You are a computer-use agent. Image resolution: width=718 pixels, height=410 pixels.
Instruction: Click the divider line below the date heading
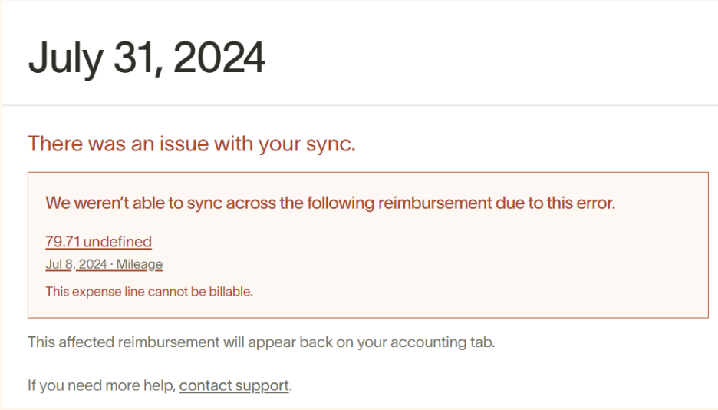(359, 105)
